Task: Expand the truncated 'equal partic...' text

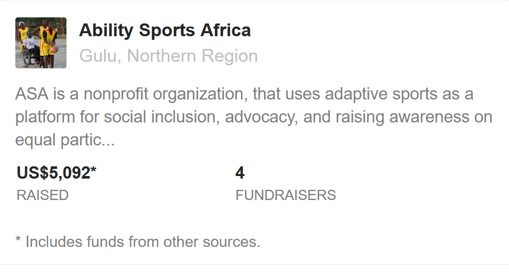Action: coord(65,140)
